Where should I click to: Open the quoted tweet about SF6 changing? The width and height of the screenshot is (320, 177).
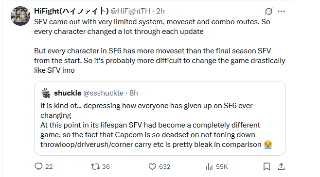pyautogui.click(x=160, y=118)
